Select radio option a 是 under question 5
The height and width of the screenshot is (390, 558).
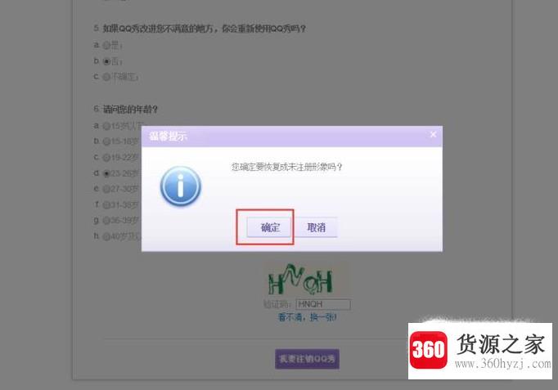pos(106,46)
